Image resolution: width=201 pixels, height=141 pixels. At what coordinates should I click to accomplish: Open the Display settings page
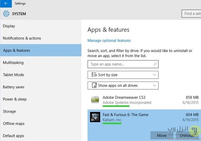[9, 26]
